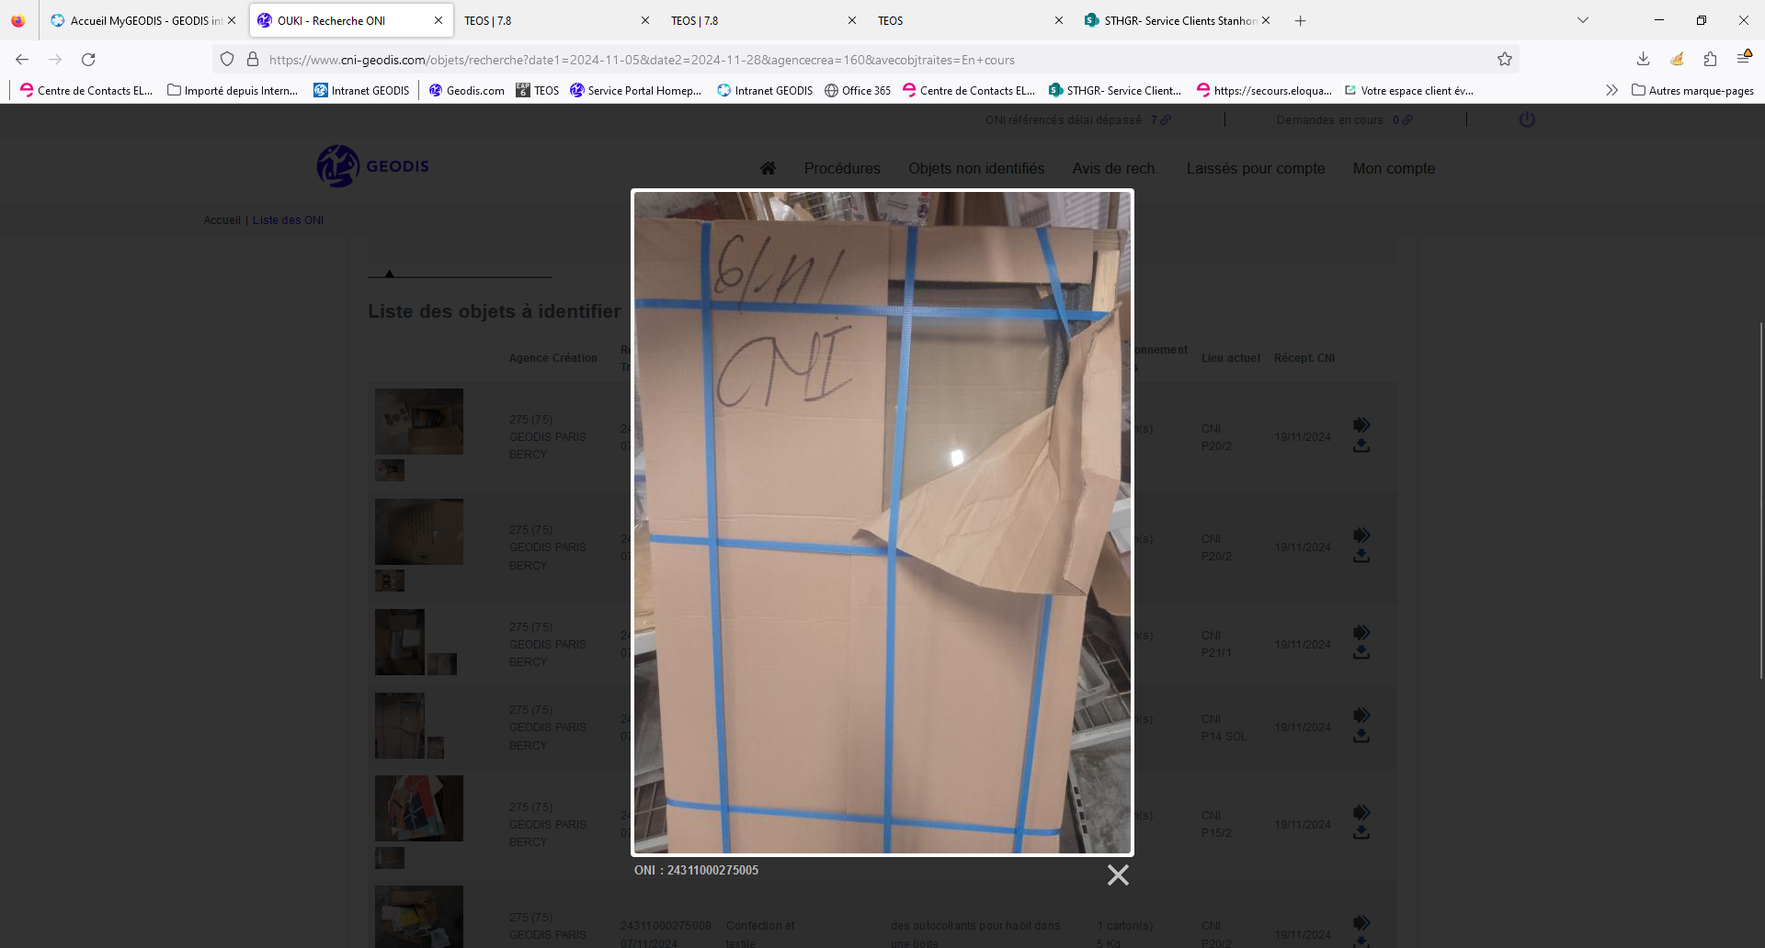This screenshot has height=948, width=1765.
Task: Click the Liste des ONI breadcrumb link
Action: point(288,220)
